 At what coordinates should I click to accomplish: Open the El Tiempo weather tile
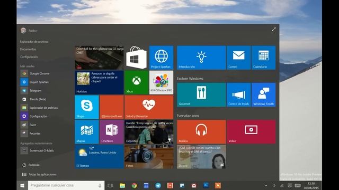tap(99, 157)
